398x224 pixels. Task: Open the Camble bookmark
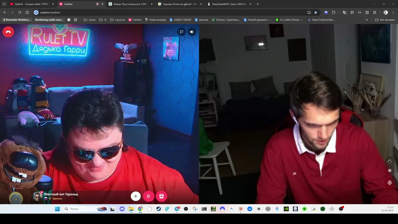[135, 20]
